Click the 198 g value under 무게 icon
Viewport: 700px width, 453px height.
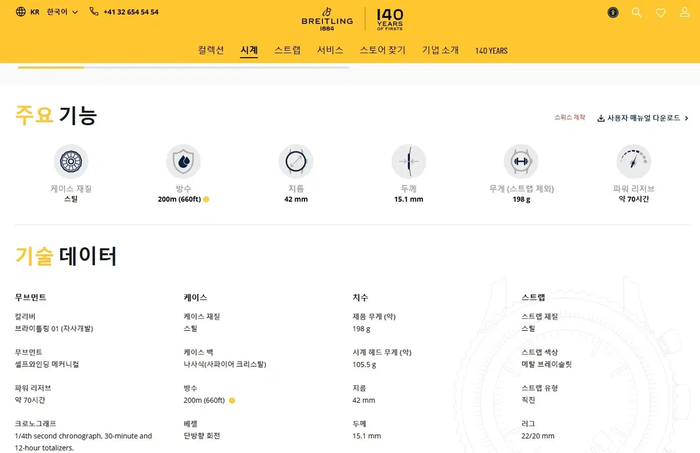point(521,199)
